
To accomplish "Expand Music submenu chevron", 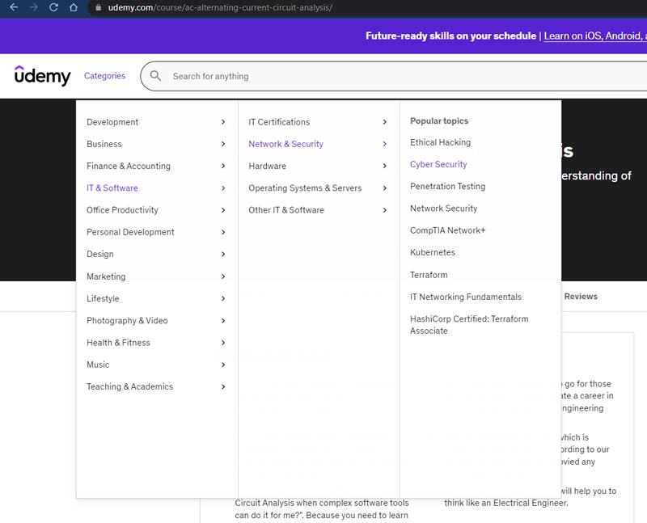I will point(223,365).
